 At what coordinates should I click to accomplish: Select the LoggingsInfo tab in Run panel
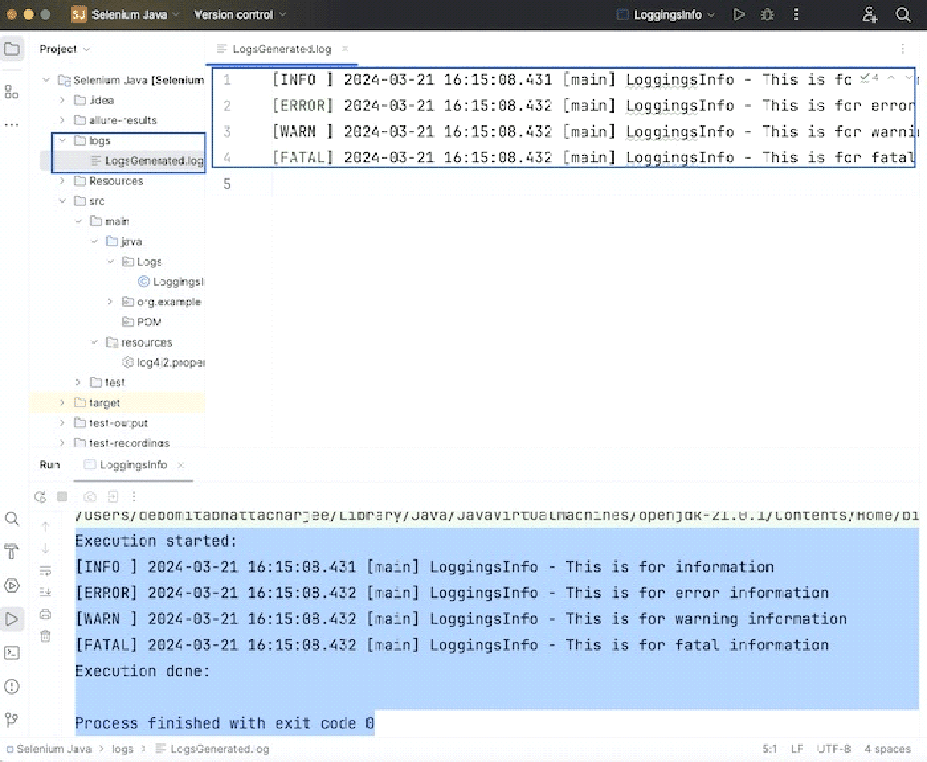click(133, 465)
